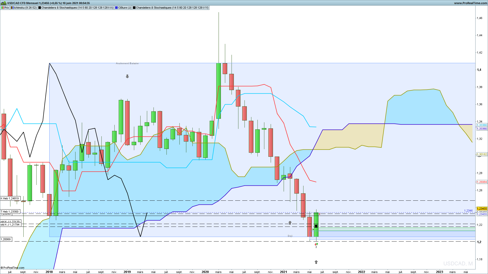The image size is (488, 274).
Task: Click the red triangle marker right of latest candle
Action: point(319,214)
